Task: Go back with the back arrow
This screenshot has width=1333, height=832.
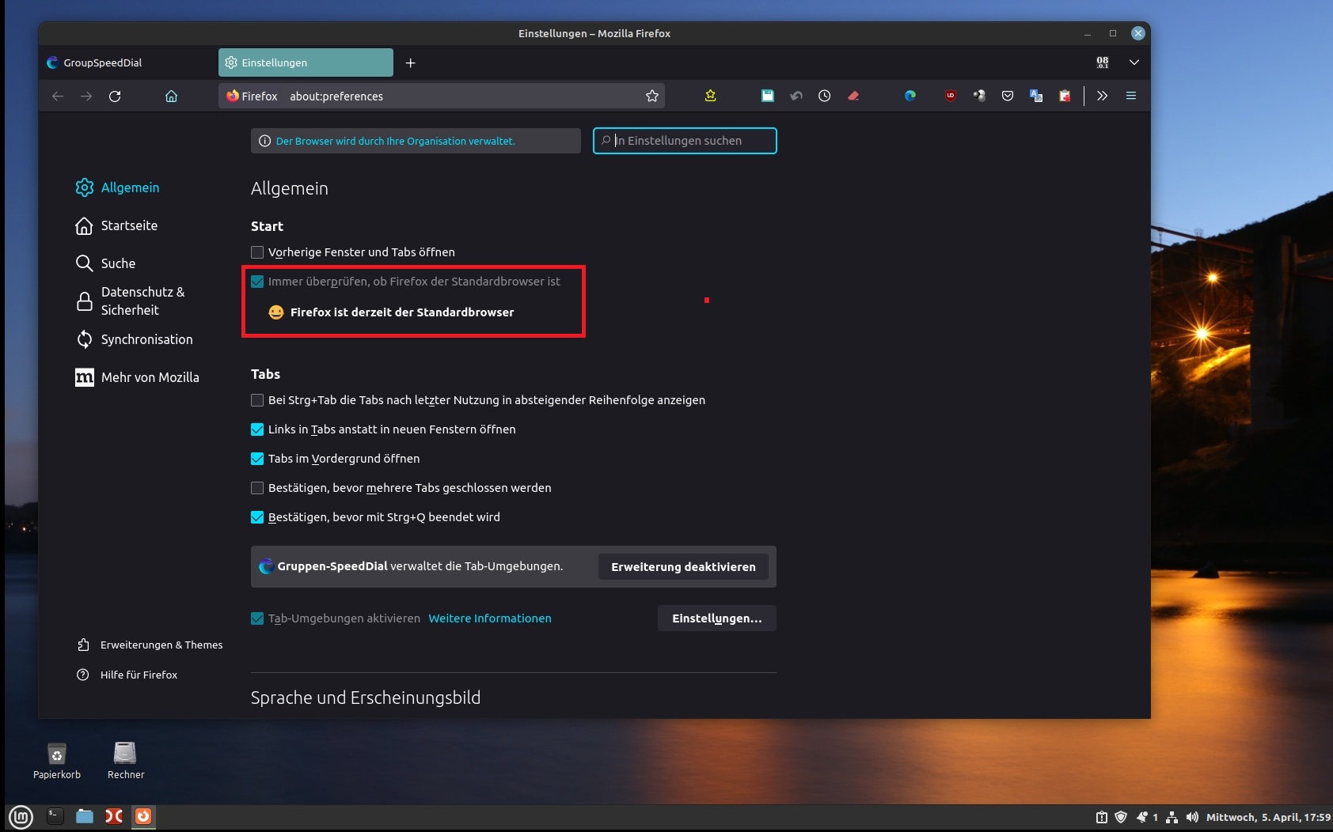Action: (58, 96)
